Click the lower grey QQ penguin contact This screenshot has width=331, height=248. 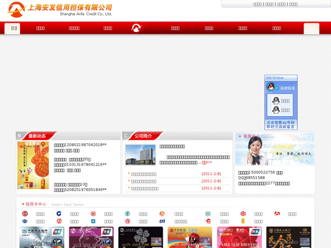pos(276,110)
